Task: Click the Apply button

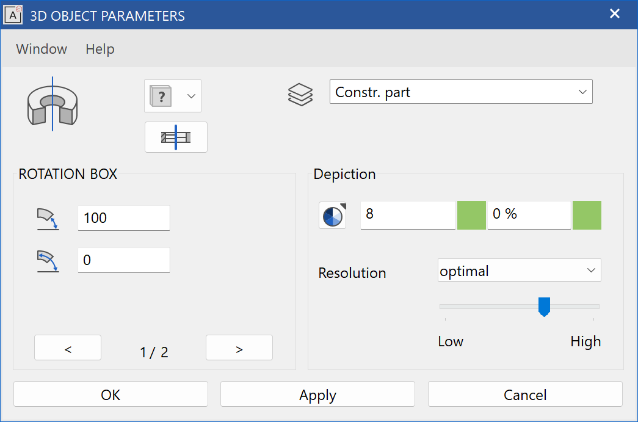Action: point(317,394)
